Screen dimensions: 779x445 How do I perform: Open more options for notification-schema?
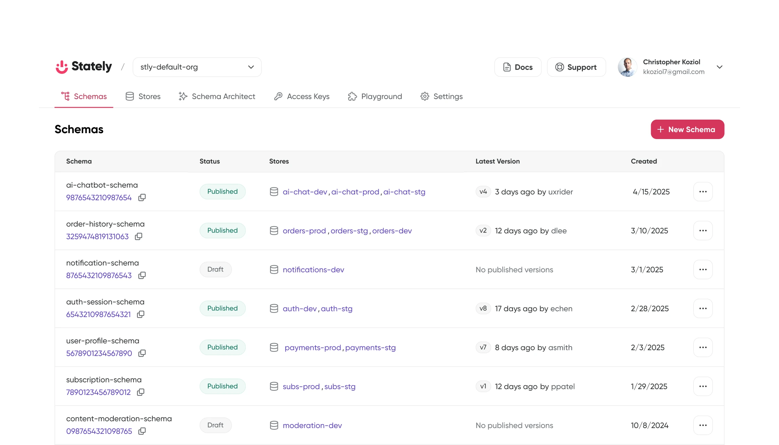click(703, 269)
